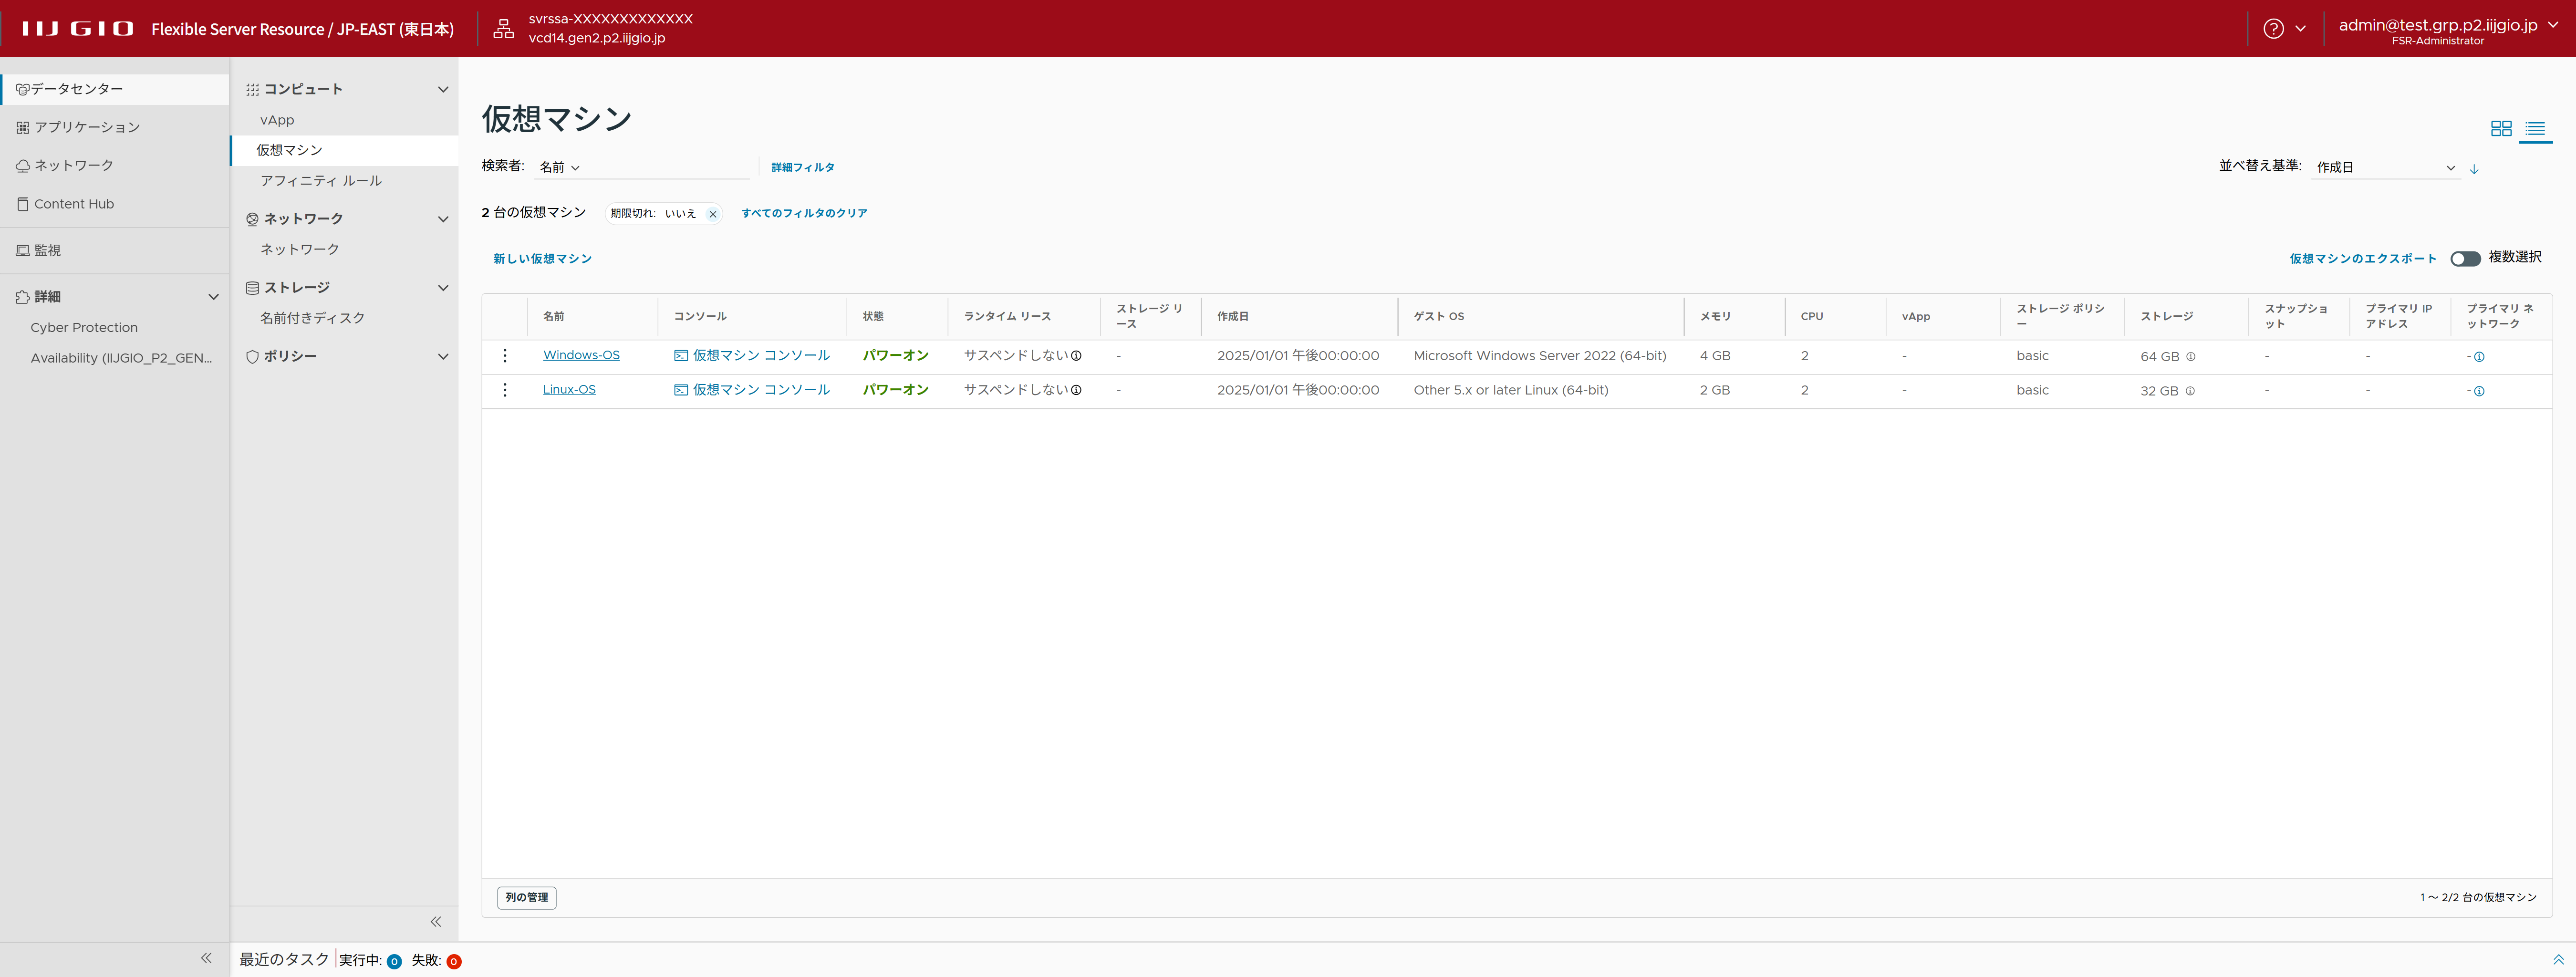2576x977 pixels.
Task: Remove the 期限切れ filter chip
Action: pos(712,214)
